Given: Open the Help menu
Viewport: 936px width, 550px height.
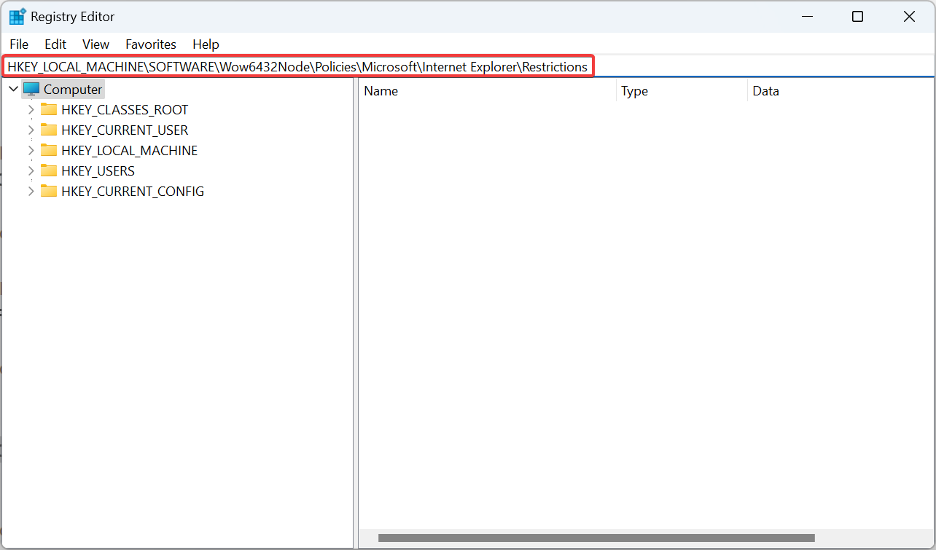Looking at the screenshot, I should coord(206,44).
